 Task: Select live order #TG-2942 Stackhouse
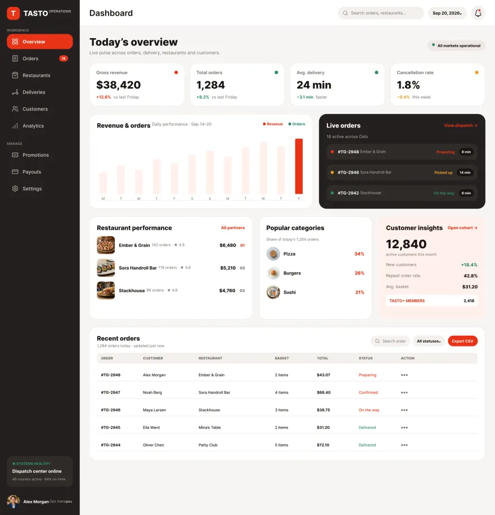402,193
